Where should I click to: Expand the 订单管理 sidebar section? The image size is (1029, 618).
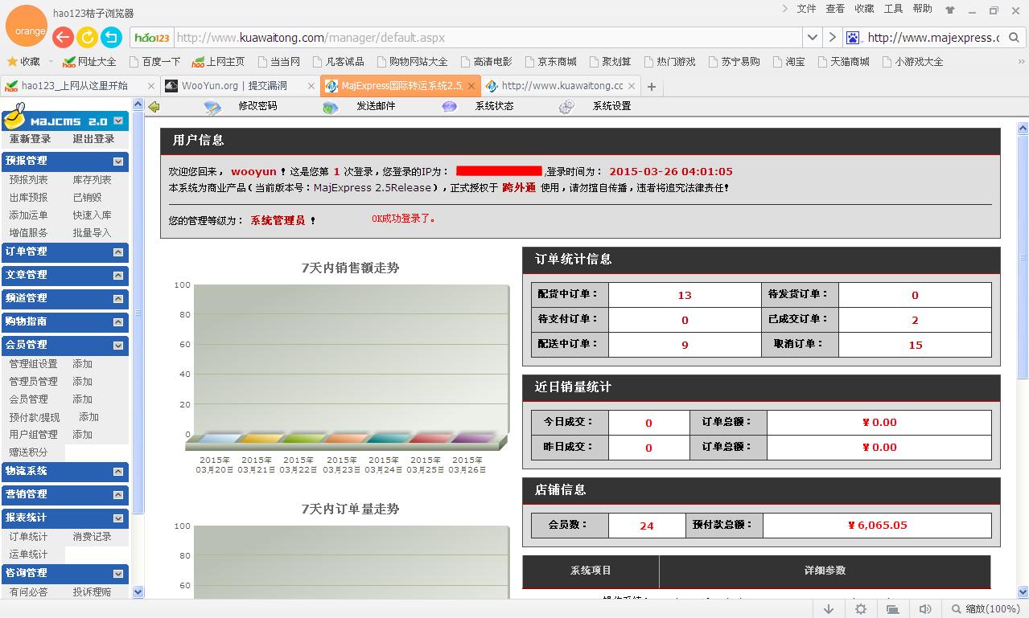[118, 252]
